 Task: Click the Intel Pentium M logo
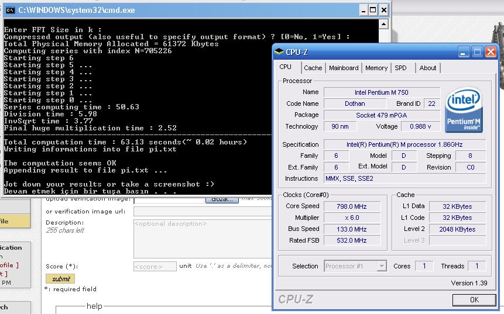coord(464,110)
